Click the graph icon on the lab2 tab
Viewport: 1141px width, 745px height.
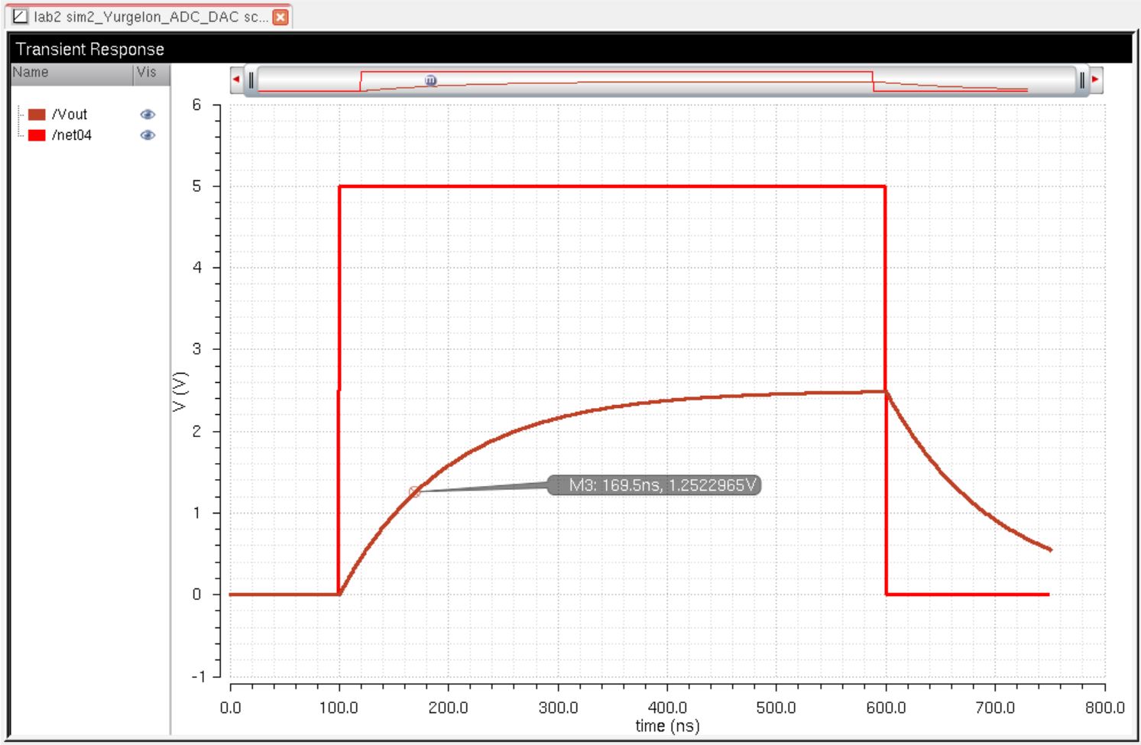(x=20, y=17)
